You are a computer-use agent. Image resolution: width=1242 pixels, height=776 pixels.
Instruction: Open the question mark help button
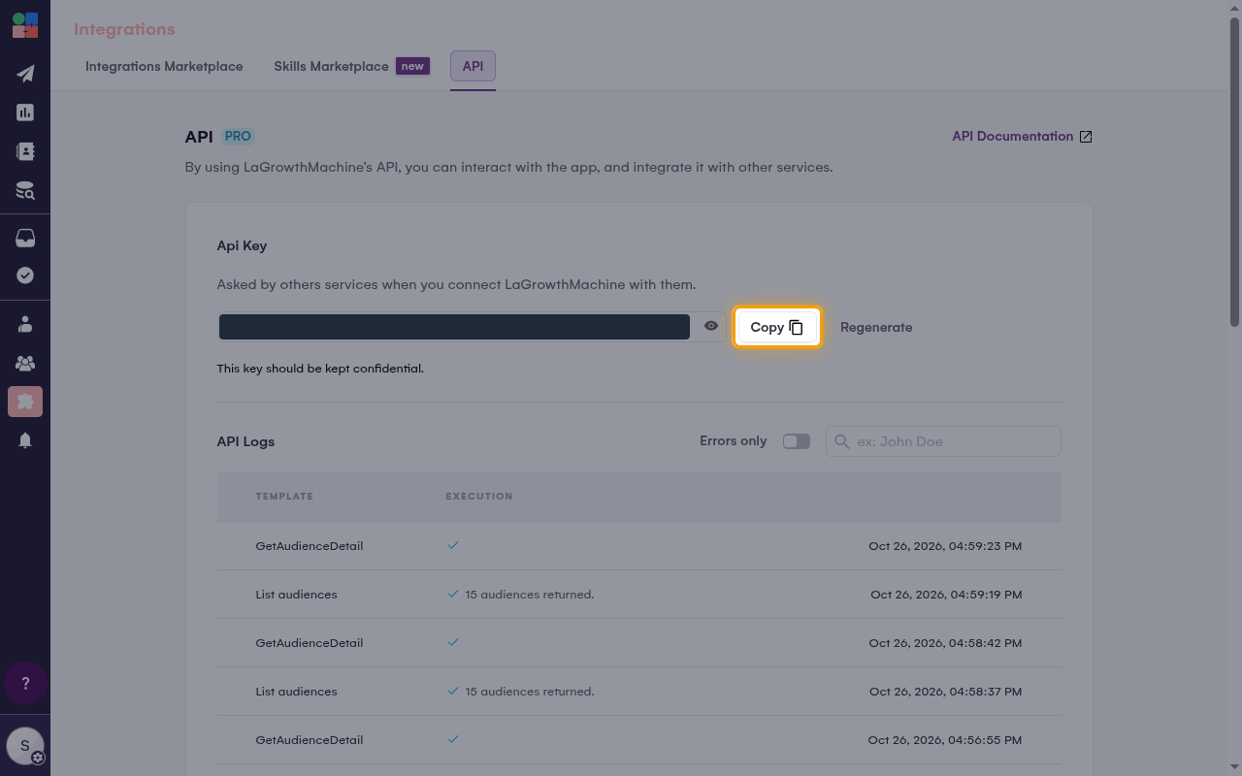point(25,683)
